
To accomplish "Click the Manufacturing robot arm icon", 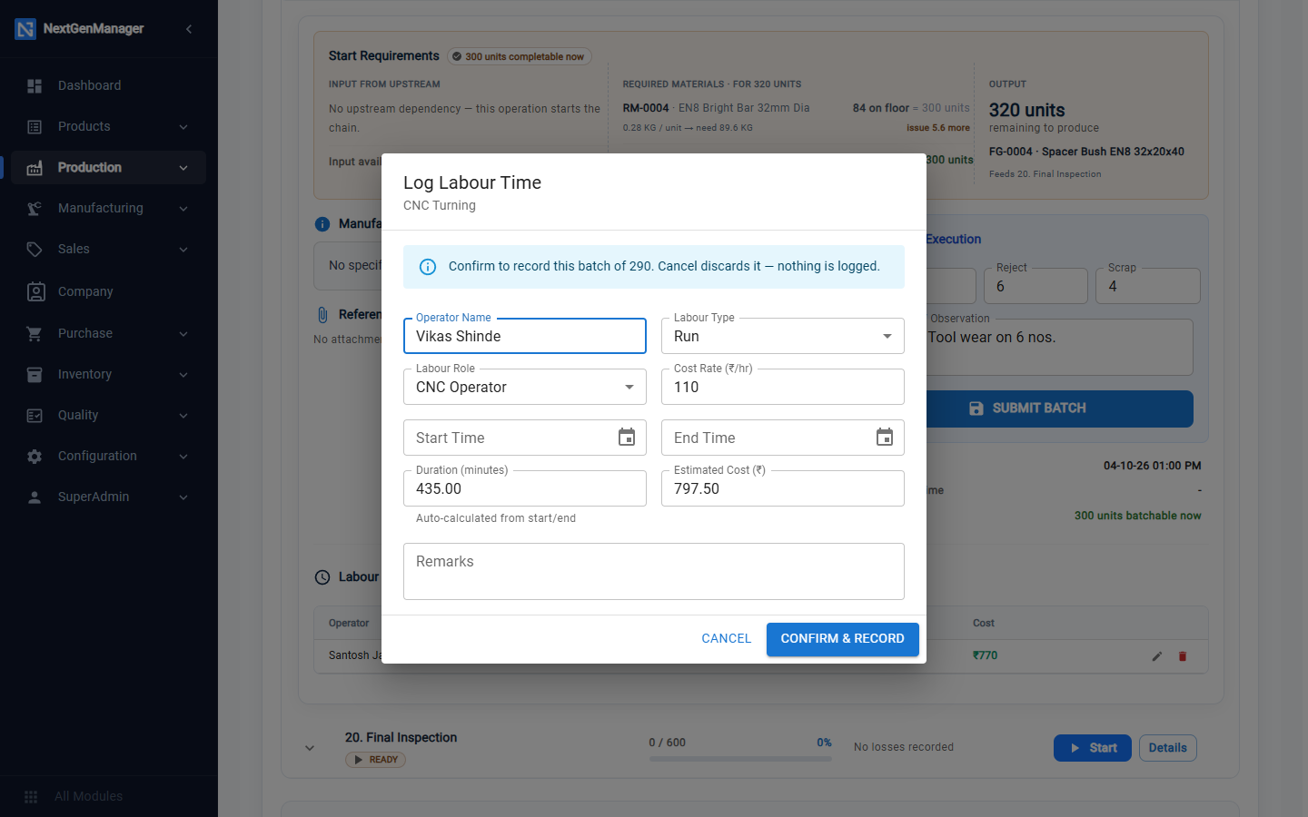I will point(35,209).
